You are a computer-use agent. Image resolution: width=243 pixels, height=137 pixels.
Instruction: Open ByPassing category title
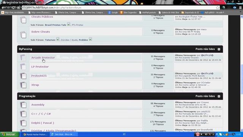(x=25, y=49)
